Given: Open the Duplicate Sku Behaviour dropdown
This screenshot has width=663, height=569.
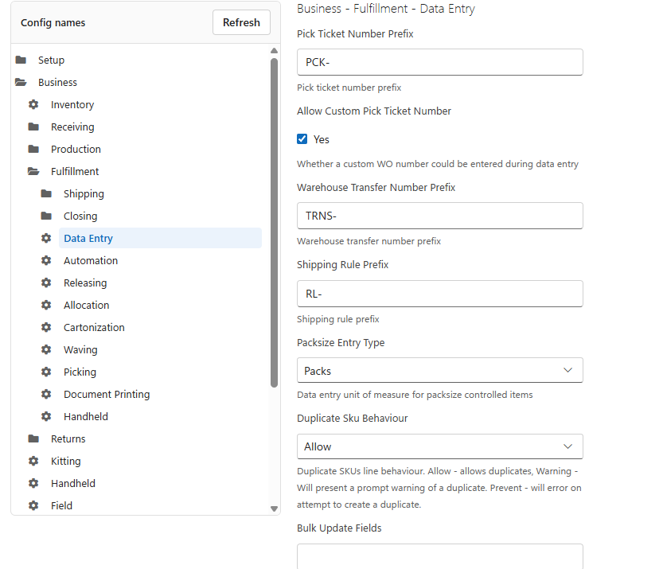Looking at the screenshot, I should (439, 446).
